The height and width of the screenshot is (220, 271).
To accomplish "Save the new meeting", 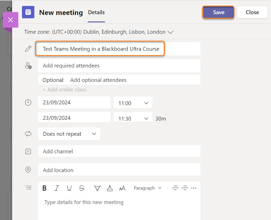I will pos(219,12).
